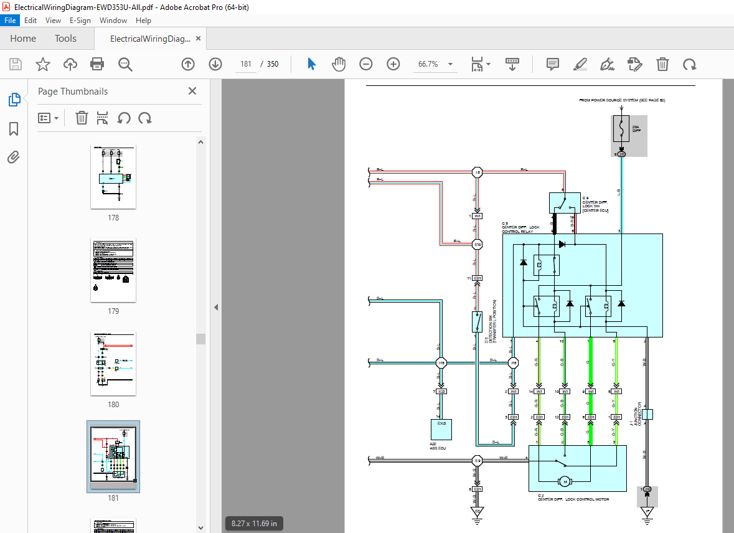
Task: Delete selected page using the trash icon
Action: [x=82, y=118]
